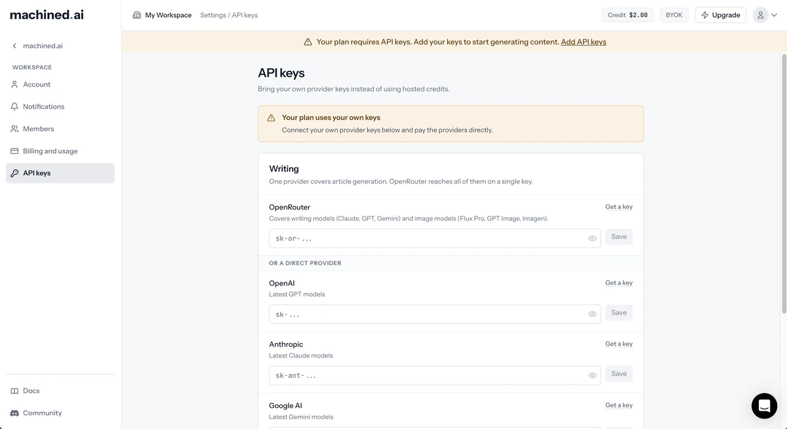Click the Upgrade button
The image size is (787, 429).
(720, 15)
